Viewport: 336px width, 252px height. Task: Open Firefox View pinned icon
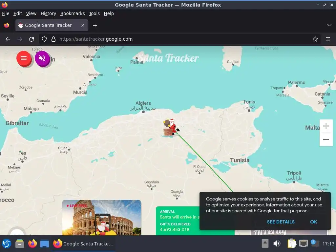click(7, 25)
